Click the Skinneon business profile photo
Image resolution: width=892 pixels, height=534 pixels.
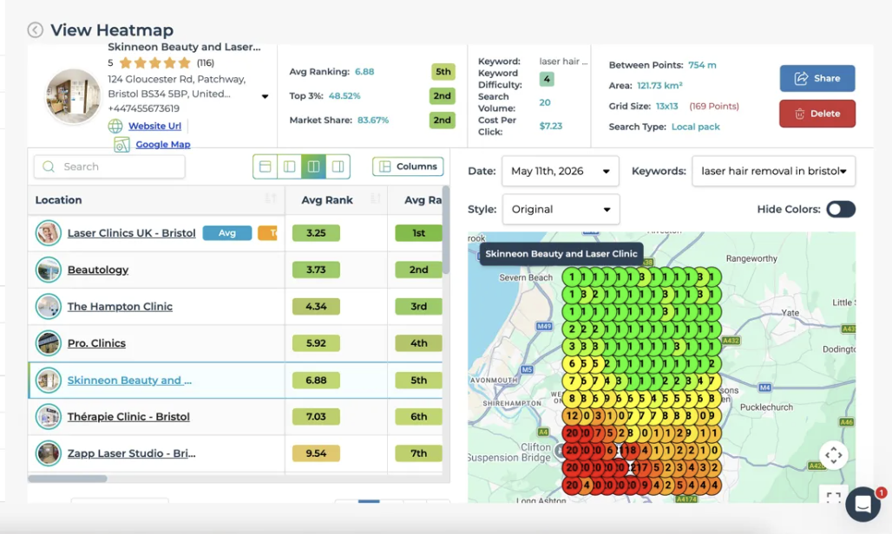pos(74,96)
